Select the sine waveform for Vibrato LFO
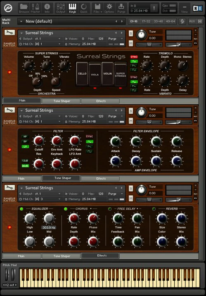Image resolution: width=206 pixels, height=296 pixels. tap(134, 82)
